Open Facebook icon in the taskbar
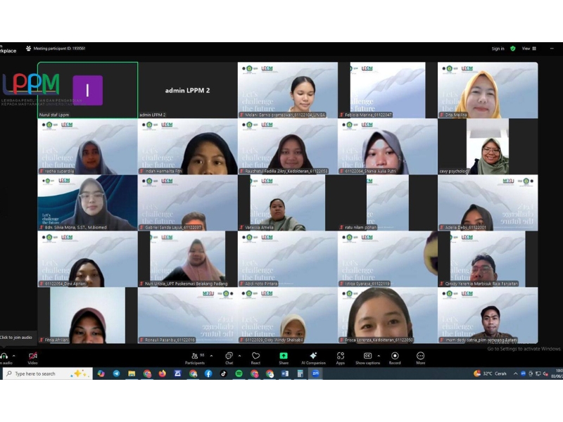Screen dimensions: 563x422 click(208, 373)
